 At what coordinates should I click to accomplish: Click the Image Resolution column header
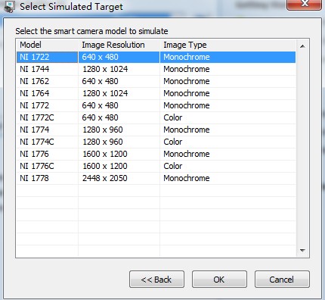tap(119, 45)
